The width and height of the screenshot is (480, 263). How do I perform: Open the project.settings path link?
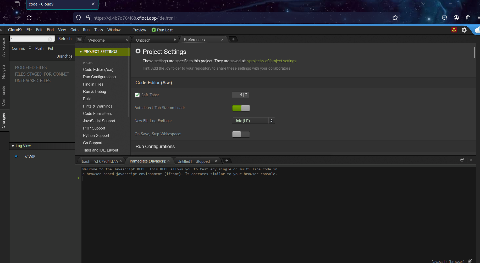point(272,61)
